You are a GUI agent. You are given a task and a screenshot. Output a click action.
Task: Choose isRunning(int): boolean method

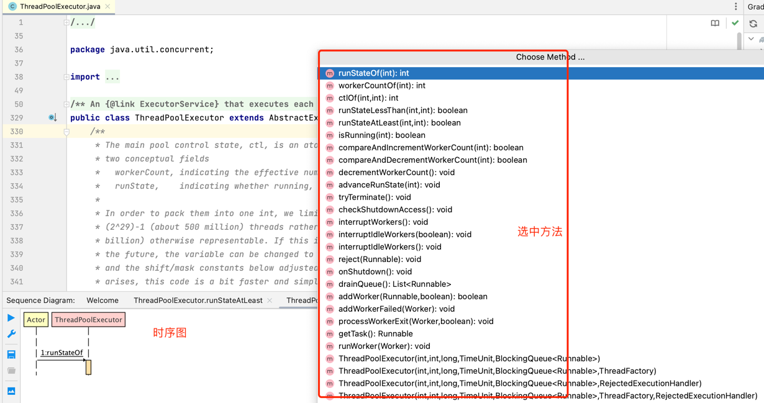(541, 135)
